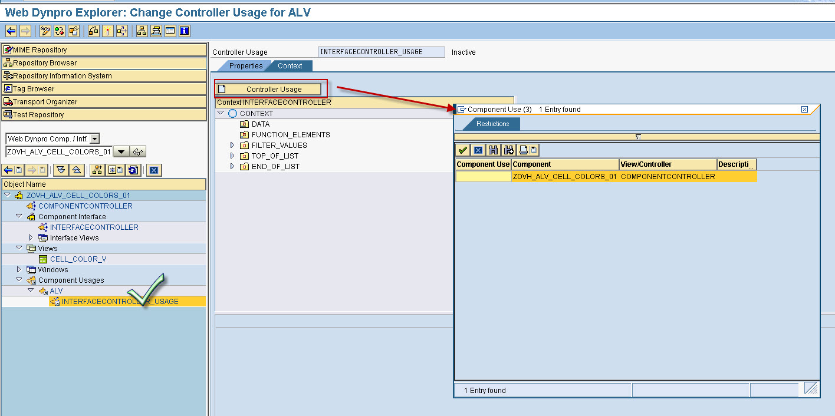Open the Web Dynpro Comp. / Intf. dropdown
835x416 pixels.
tap(95, 140)
